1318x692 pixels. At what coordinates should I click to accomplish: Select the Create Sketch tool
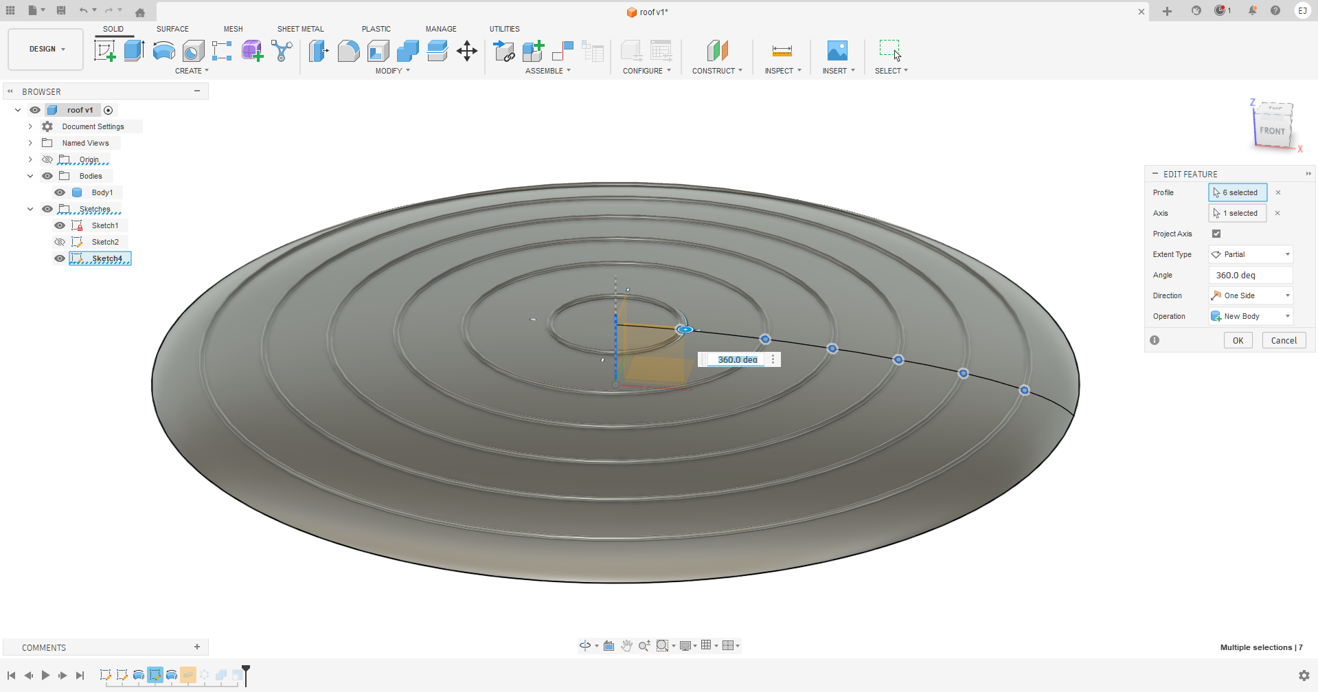(x=104, y=51)
